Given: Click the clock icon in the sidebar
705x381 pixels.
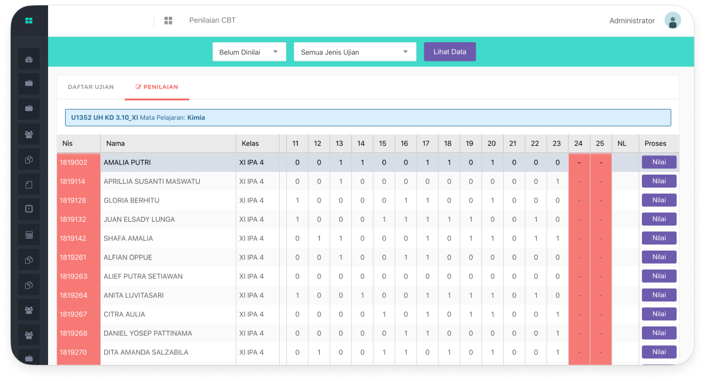Looking at the screenshot, I should click(29, 209).
